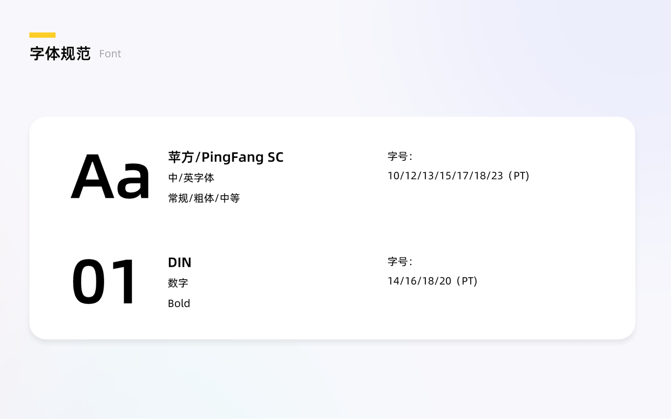Click the large Aa font sample
671x419 pixels.
111,177
